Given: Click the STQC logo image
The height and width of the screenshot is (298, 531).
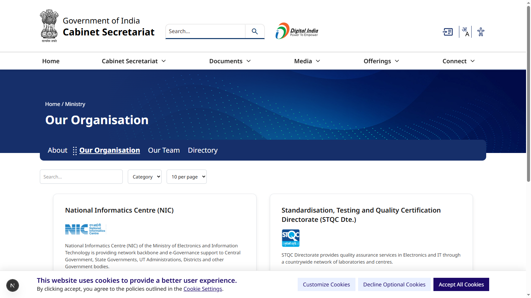Looking at the screenshot, I should click(290, 238).
